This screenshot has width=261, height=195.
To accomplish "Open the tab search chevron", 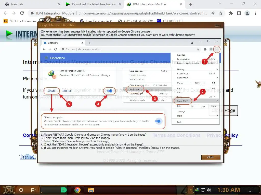I will [x=220, y=4].
